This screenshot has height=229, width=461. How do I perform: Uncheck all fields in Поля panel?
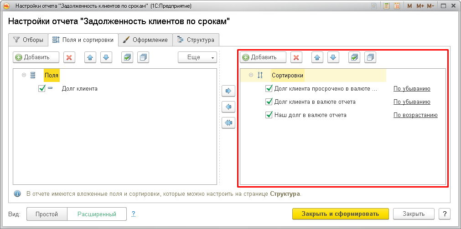143,57
